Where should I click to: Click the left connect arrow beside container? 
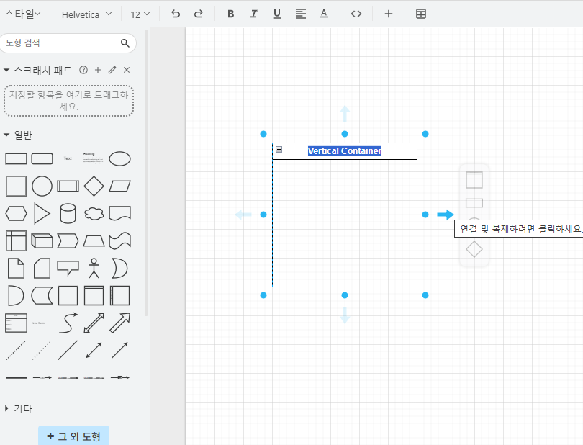click(243, 215)
